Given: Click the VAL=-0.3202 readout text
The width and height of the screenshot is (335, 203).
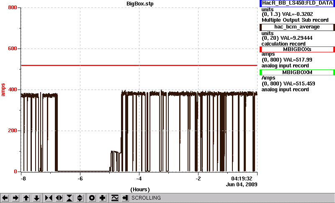Looking at the screenshot, I should coord(298,14).
